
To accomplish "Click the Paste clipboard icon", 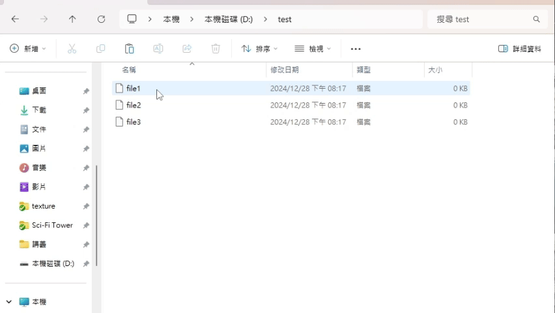I will [x=129, y=49].
